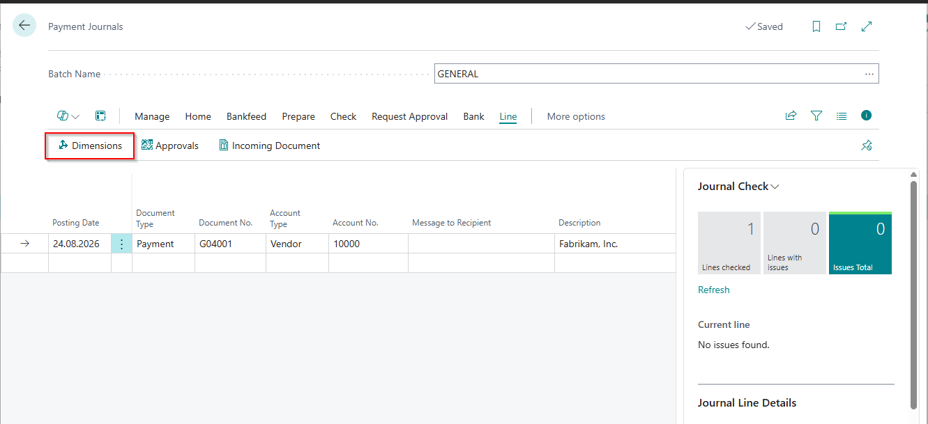Open Batch Name lookup ellipsis
Viewport: 928px width, 424px height.
(x=869, y=74)
